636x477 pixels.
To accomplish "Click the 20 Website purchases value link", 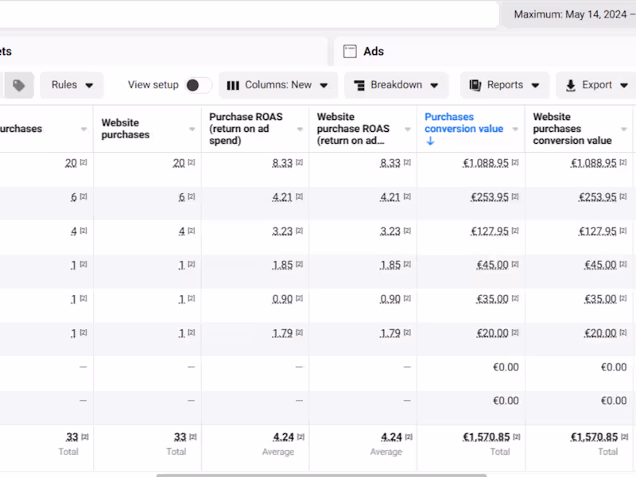I will coord(178,163).
